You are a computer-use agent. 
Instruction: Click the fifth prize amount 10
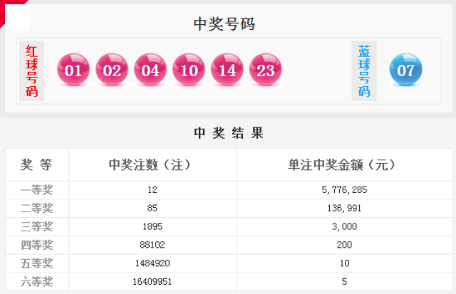344,263
